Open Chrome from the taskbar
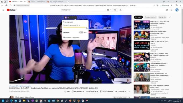This screenshot has width=183, height=103. 58,101
